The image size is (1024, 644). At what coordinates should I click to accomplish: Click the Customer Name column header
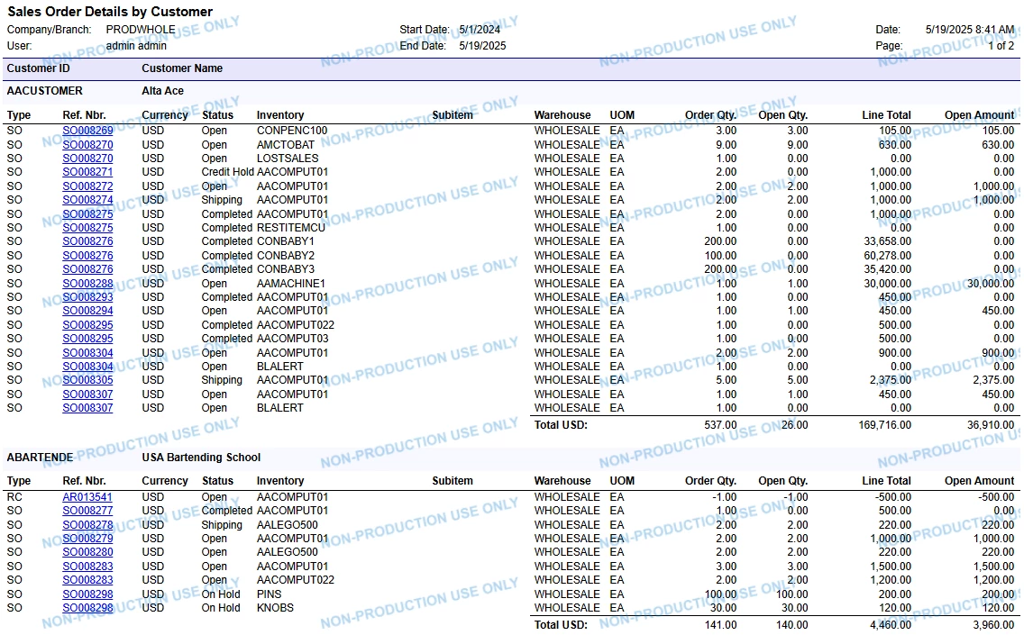coord(182,68)
